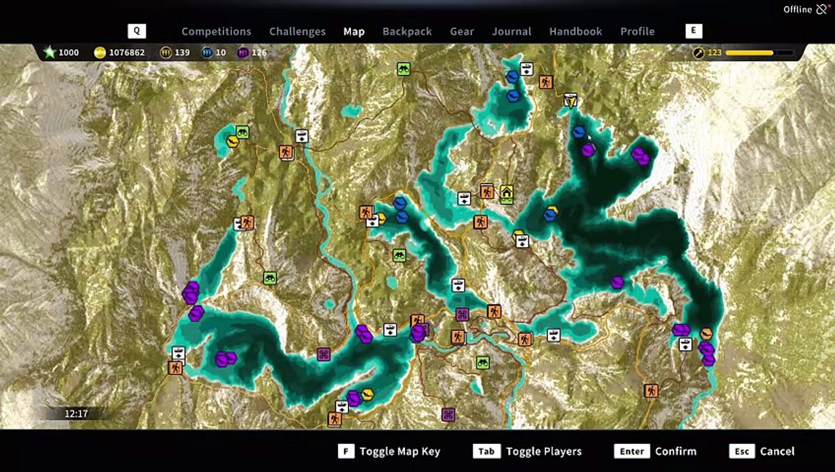Select hiker outpost icon beside yellow house

[x=486, y=191]
